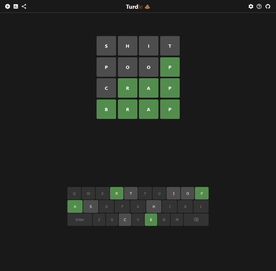Tap the Y key
Screen dimensions: 276x271
click(145, 193)
